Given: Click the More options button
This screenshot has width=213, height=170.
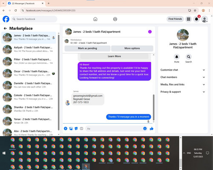Looking at the screenshot, I should (132, 48).
